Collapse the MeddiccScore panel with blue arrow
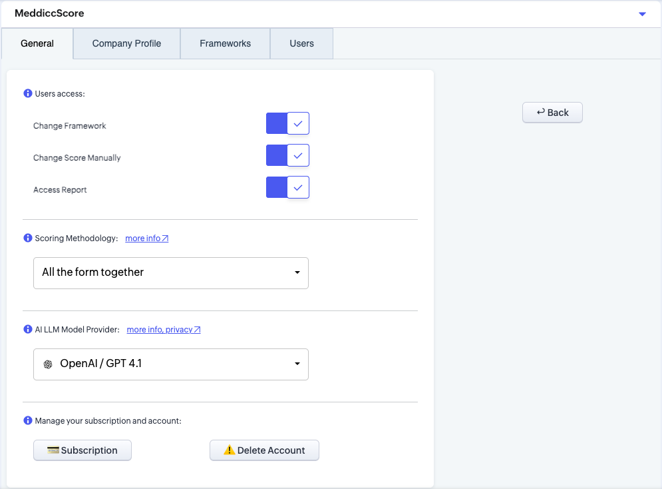This screenshot has width=662, height=489. [642, 14]
